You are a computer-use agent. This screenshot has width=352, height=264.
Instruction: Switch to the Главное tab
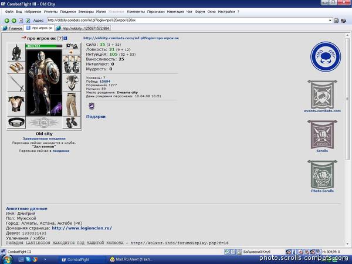pyautogui.click(x=12, y=28)
